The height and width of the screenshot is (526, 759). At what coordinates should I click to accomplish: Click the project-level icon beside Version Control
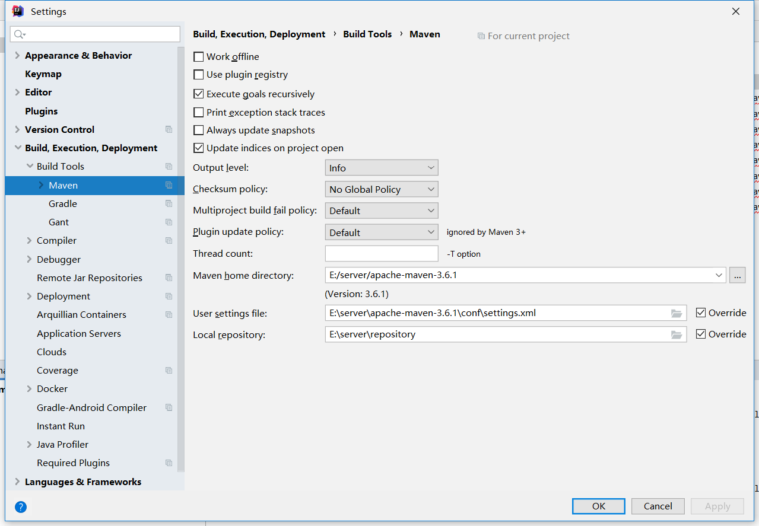169,129
